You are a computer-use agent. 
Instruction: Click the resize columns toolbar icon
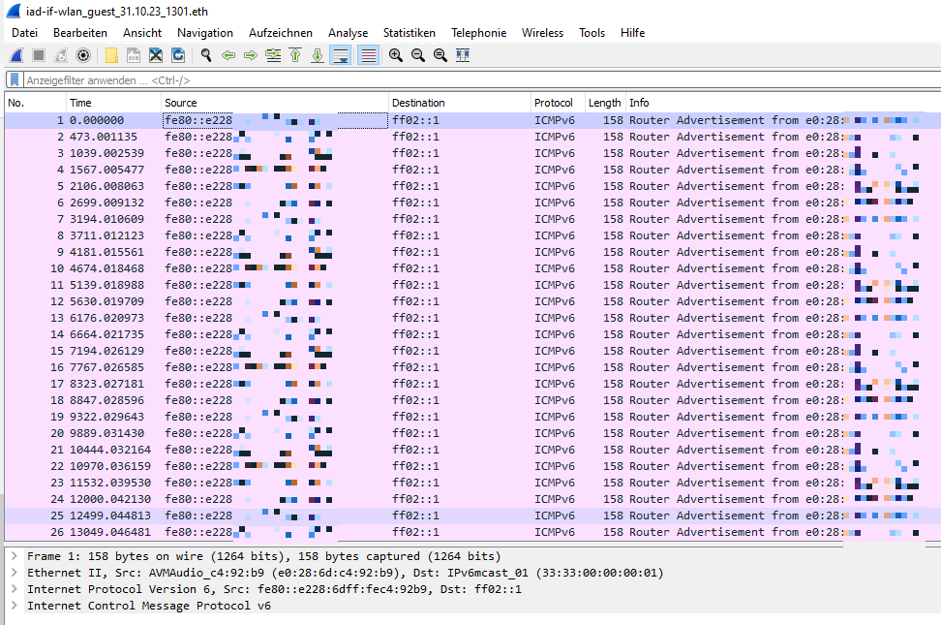point(463,55)
